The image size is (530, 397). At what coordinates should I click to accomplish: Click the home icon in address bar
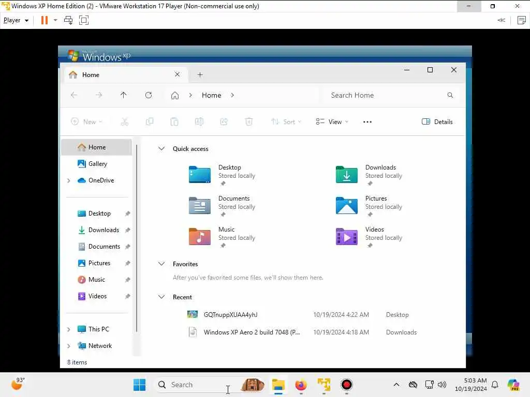click(x=175, y=96)
